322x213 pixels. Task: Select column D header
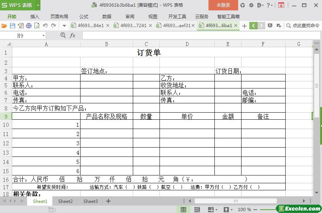click(187, 44)
